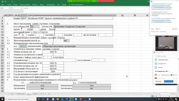Click the Windows taskbar search box
Image resolution: width=179 pixels, height=101 pixels.
pyautogui.click(x=20, y=99)
